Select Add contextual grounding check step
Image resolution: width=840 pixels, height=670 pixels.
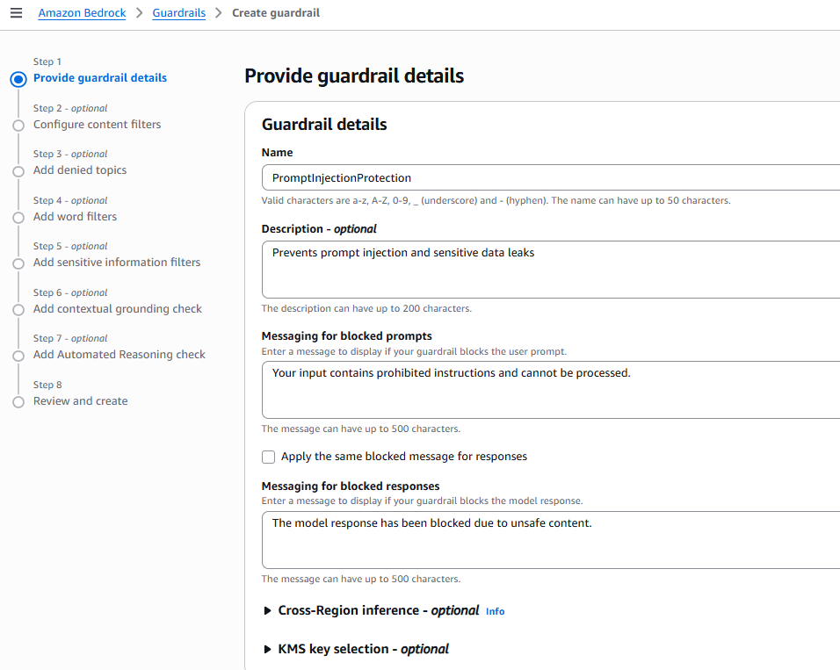(117, 309)
